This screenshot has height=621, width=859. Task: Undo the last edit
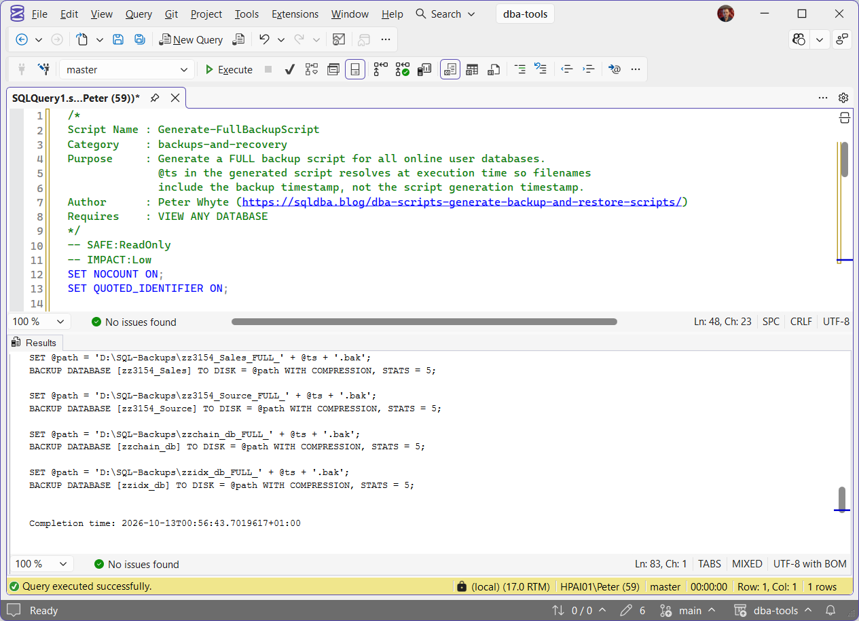[264, 39]
